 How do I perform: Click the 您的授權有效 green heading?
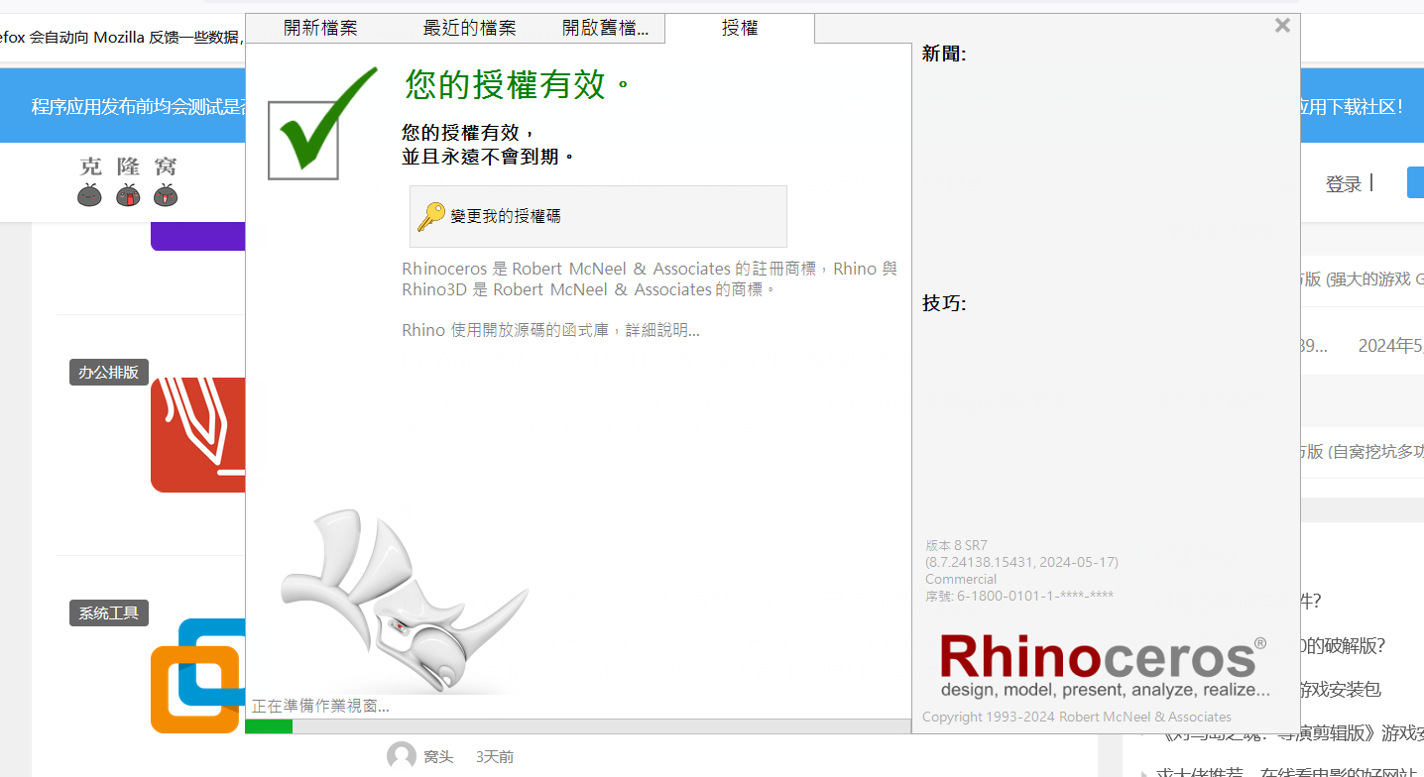click(x=517, y=85)
